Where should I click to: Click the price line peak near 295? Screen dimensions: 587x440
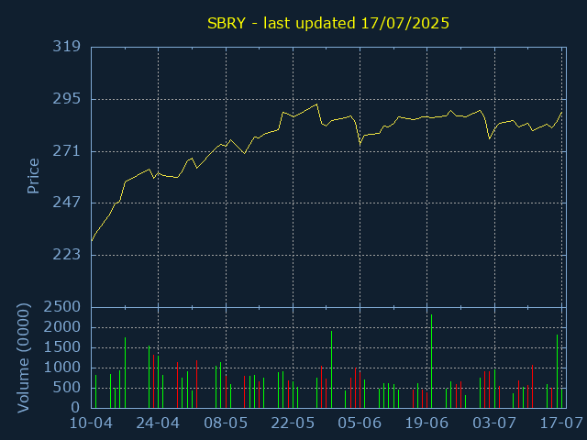pyautogui.click(x=316, y=104)
